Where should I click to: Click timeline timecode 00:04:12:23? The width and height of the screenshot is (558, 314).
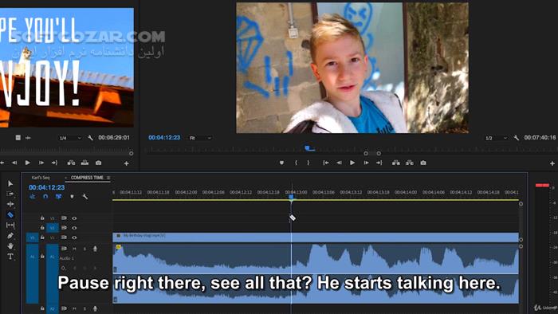[x=46, y=187]
